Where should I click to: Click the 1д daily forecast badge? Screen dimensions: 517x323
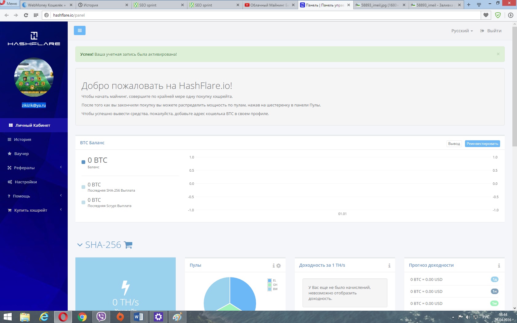495,279
